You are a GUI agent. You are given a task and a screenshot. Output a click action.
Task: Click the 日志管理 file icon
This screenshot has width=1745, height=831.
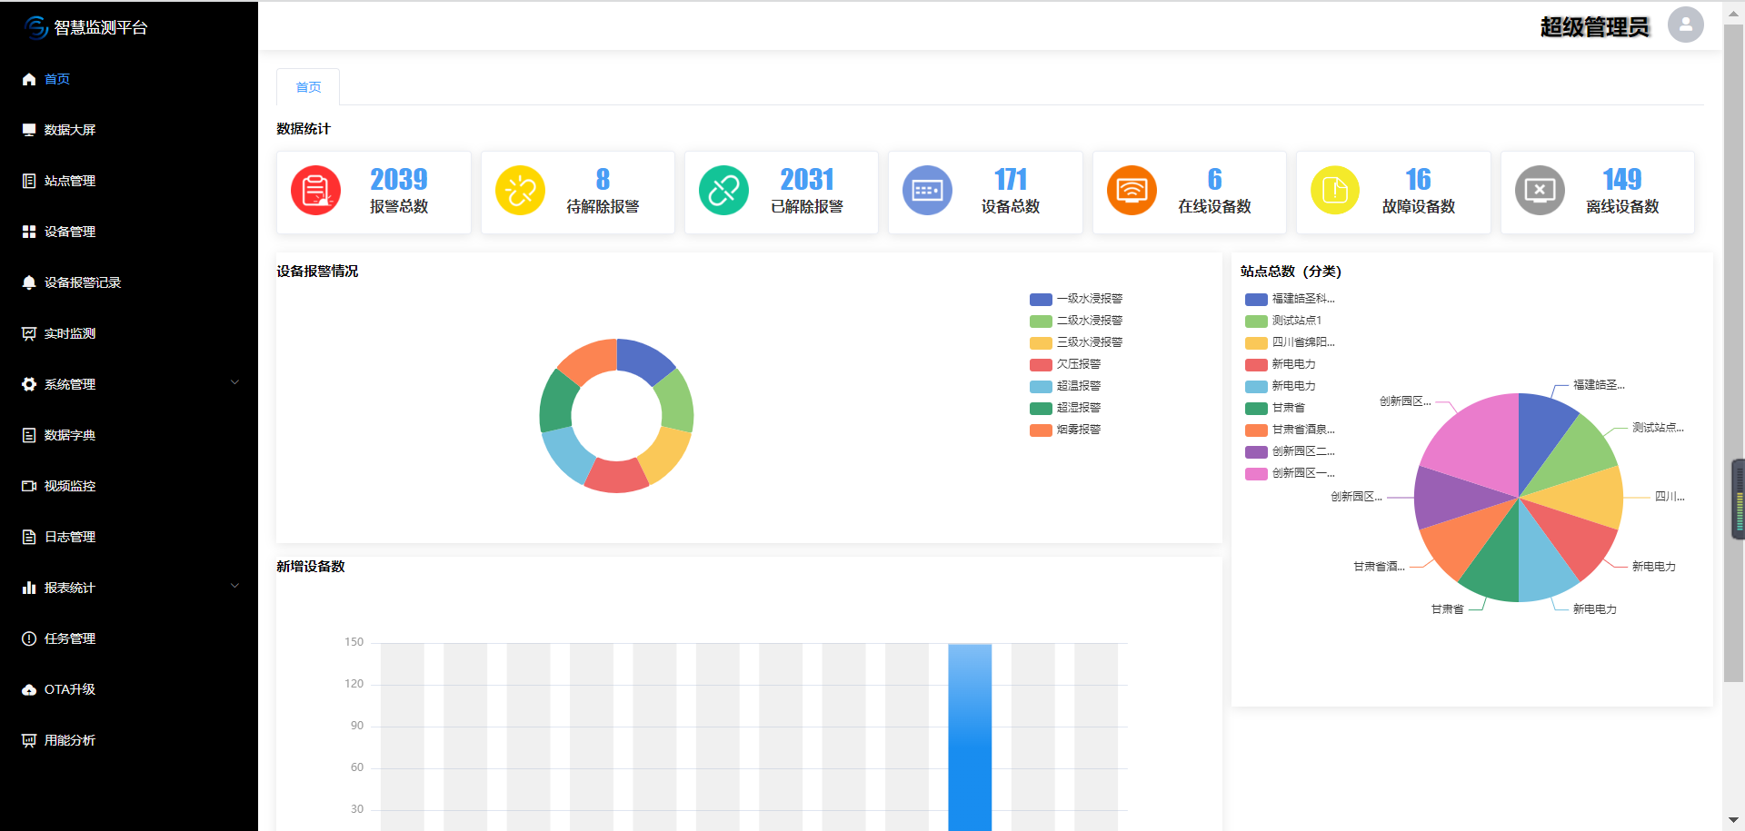29,537
